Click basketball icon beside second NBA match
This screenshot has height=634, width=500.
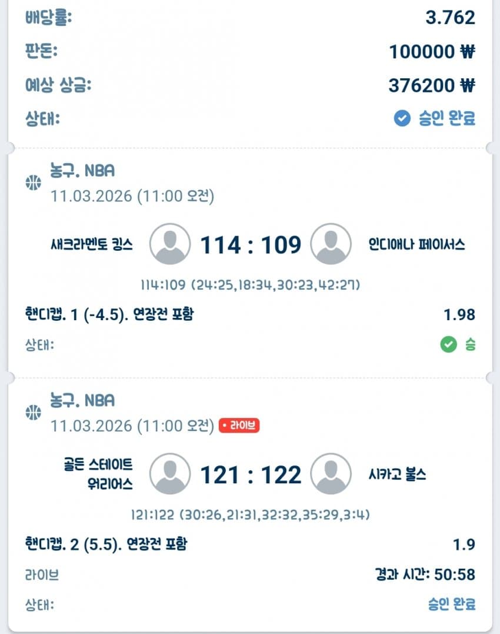34,413
